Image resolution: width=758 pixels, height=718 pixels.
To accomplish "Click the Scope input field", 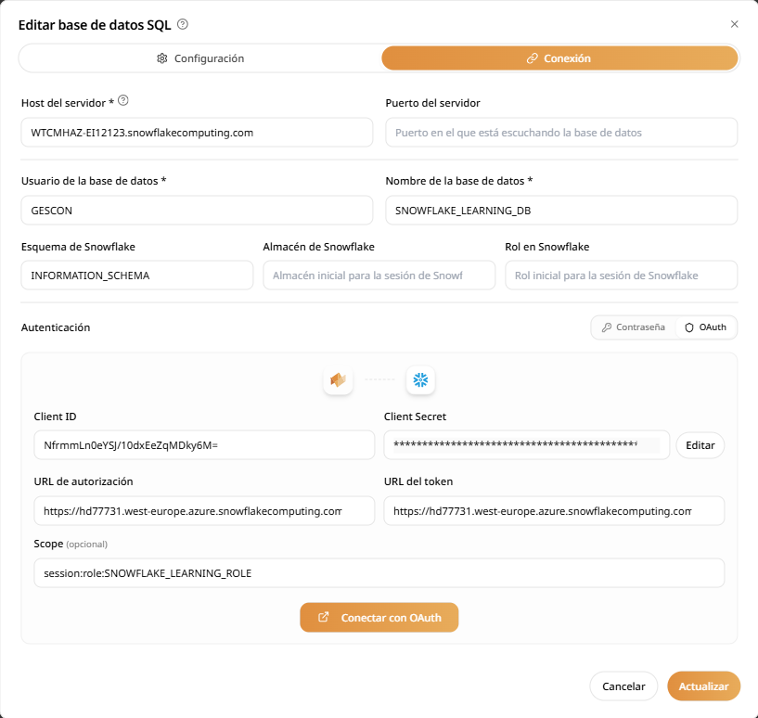I will coord(379,573).
